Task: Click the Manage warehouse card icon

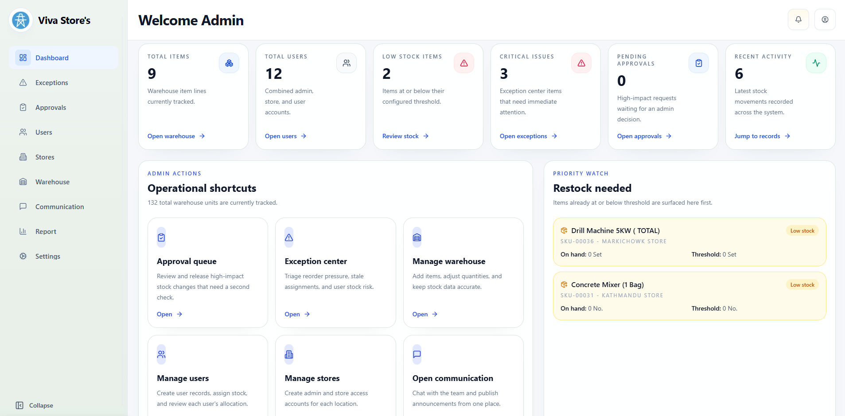Action: (417, 237)
